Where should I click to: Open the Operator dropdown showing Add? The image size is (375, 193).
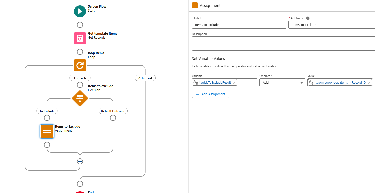282,82
